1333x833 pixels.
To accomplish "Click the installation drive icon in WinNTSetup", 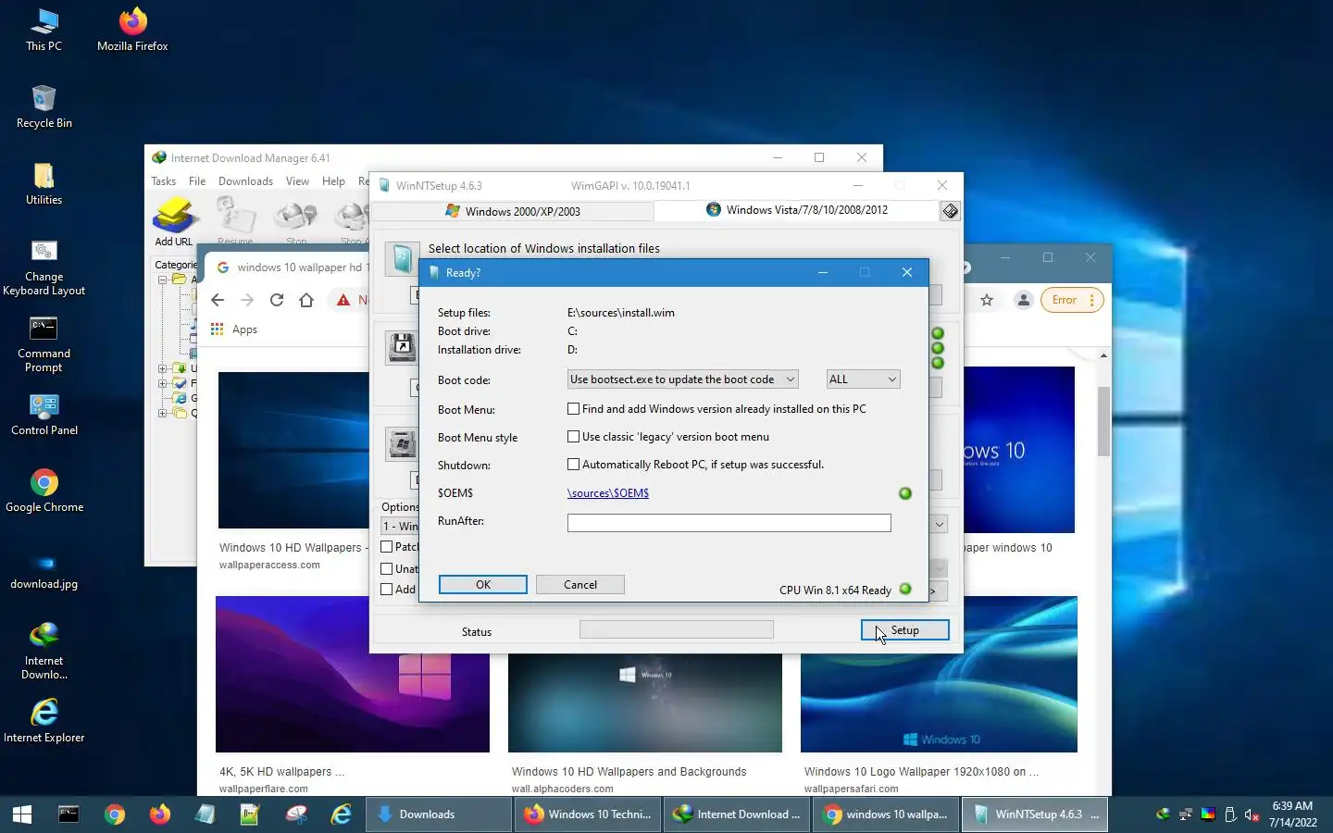I will tap(402, 444).
